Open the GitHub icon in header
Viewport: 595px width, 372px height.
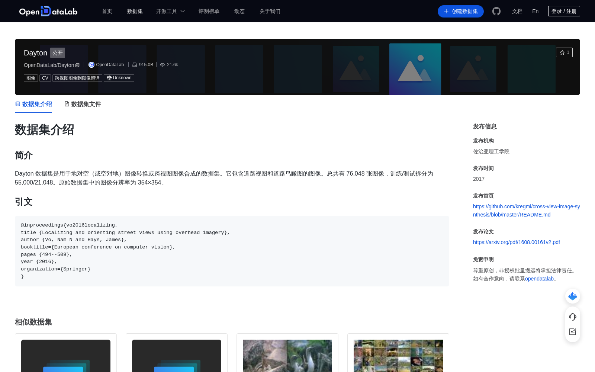click(x=496, y=11)
